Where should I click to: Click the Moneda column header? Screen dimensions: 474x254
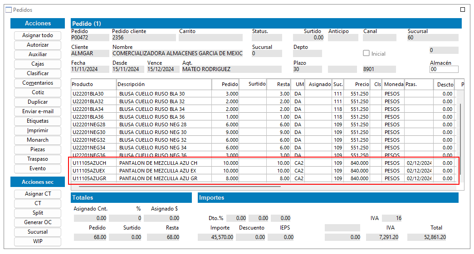(393, 85)
